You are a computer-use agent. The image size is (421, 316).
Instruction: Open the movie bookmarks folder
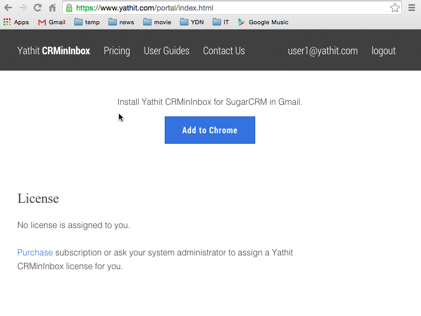[x=157, y=22]
